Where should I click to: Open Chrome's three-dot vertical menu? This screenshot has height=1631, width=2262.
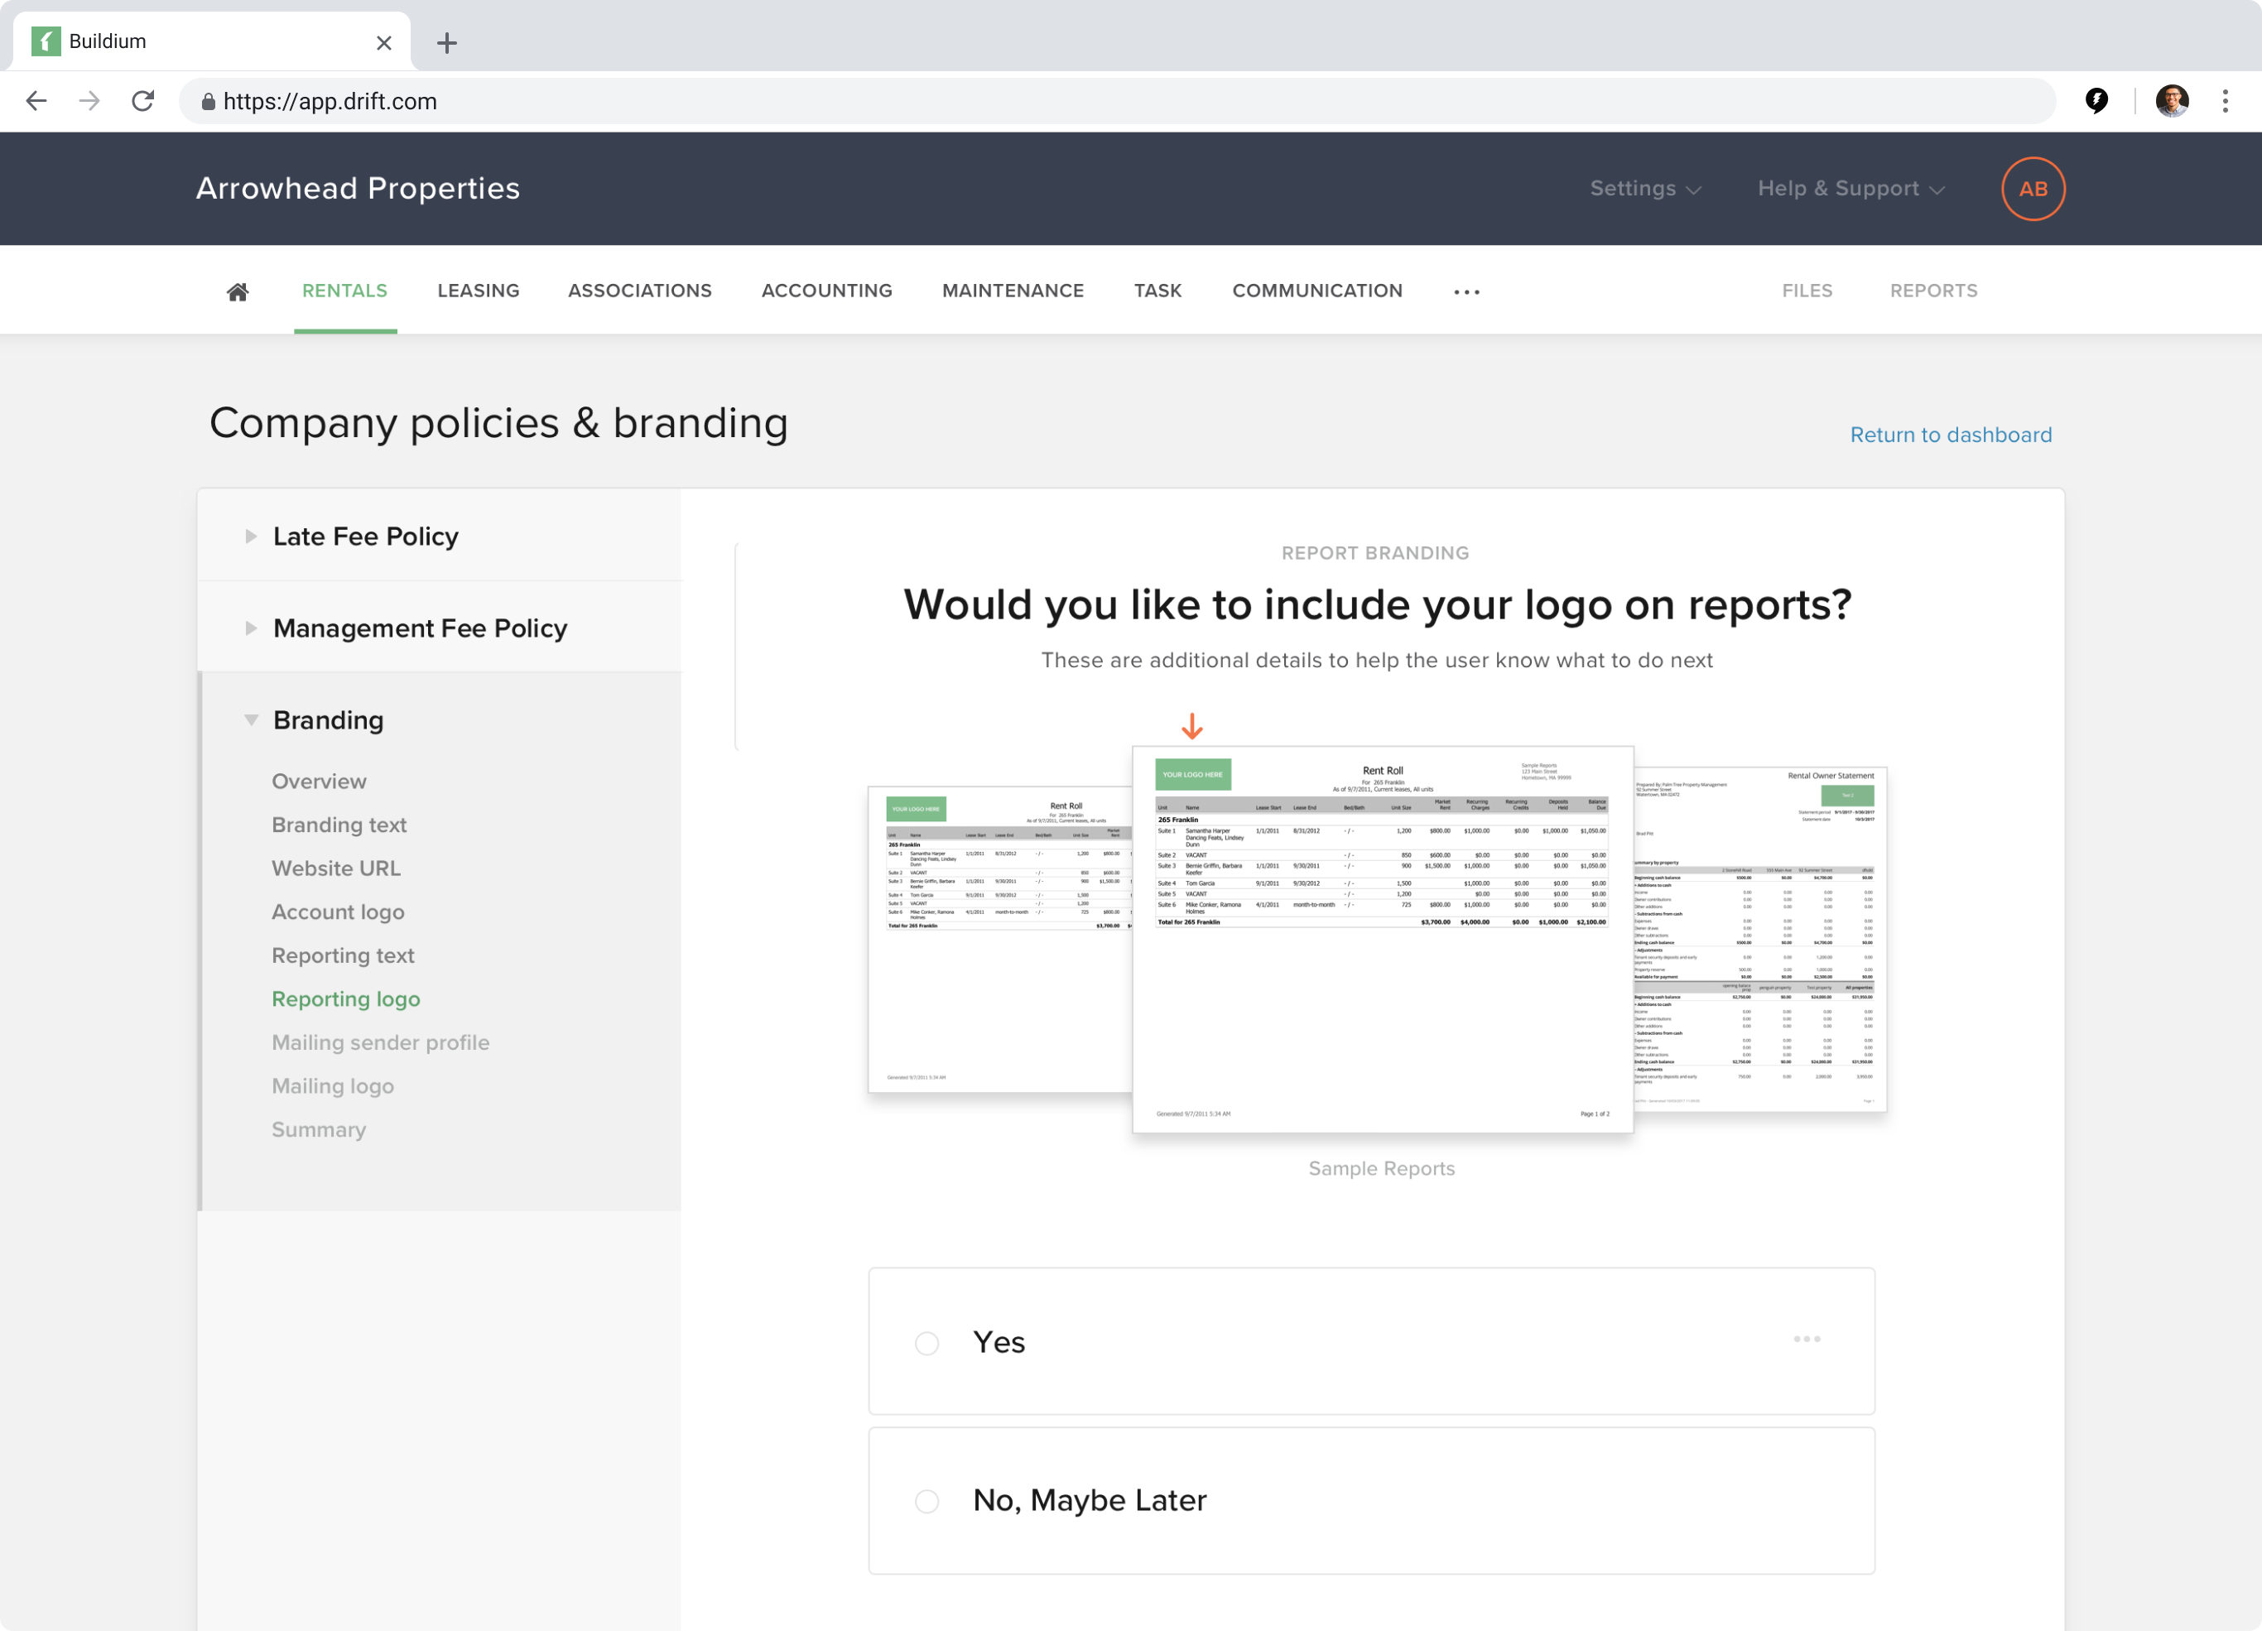click(x=2224, y=101)
